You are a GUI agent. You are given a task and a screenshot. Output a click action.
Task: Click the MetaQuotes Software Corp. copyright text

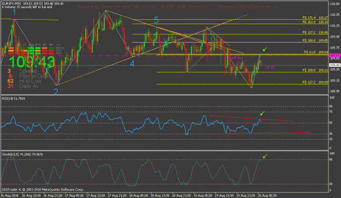tap(43, 189)
